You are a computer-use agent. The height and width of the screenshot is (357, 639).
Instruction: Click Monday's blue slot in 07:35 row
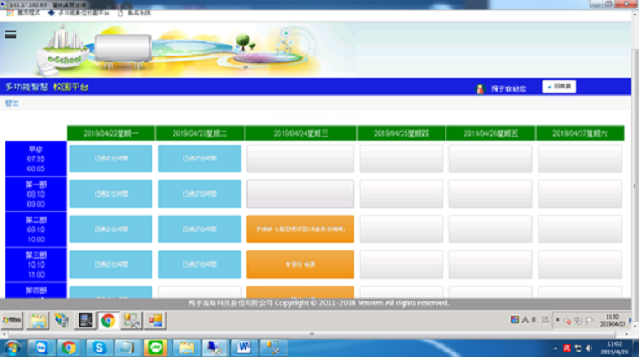pos(110,158)
